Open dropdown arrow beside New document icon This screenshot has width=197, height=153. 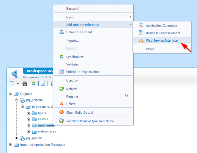point(18,84)
